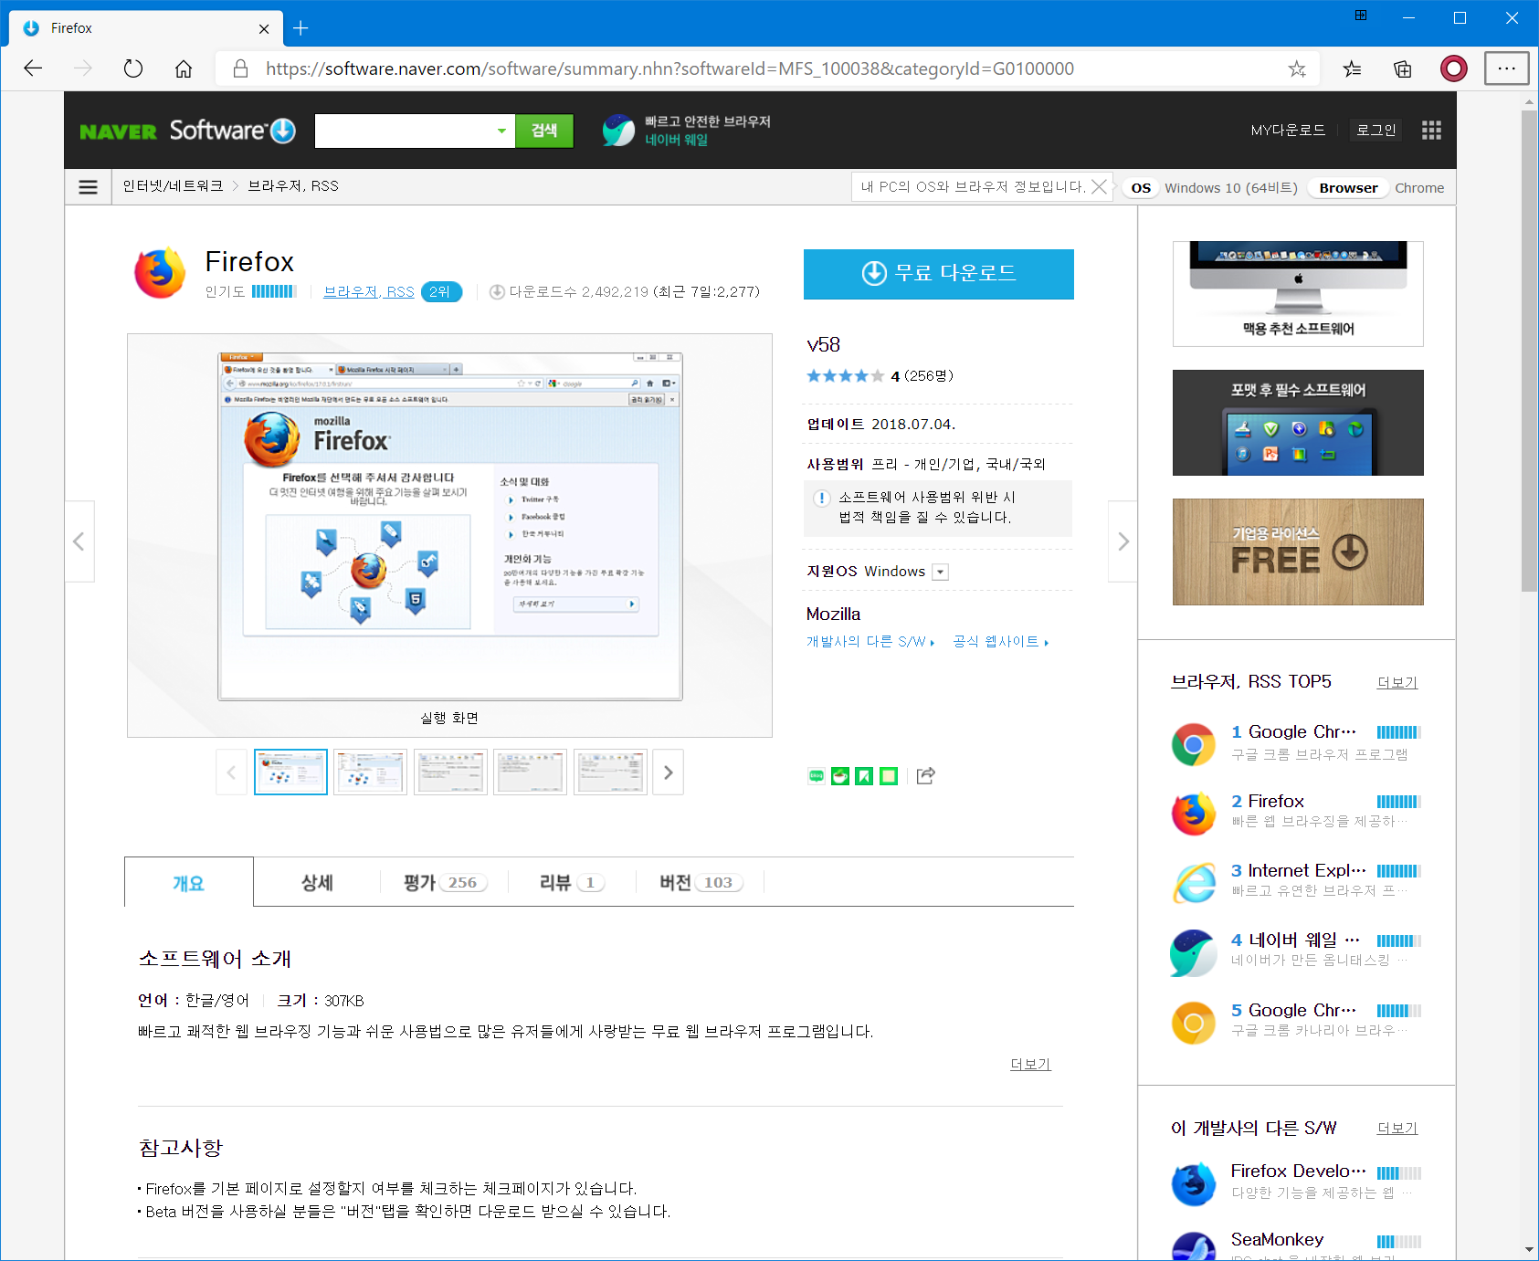
Task: Open the browser home page icon
Action: tap(184, 68)
